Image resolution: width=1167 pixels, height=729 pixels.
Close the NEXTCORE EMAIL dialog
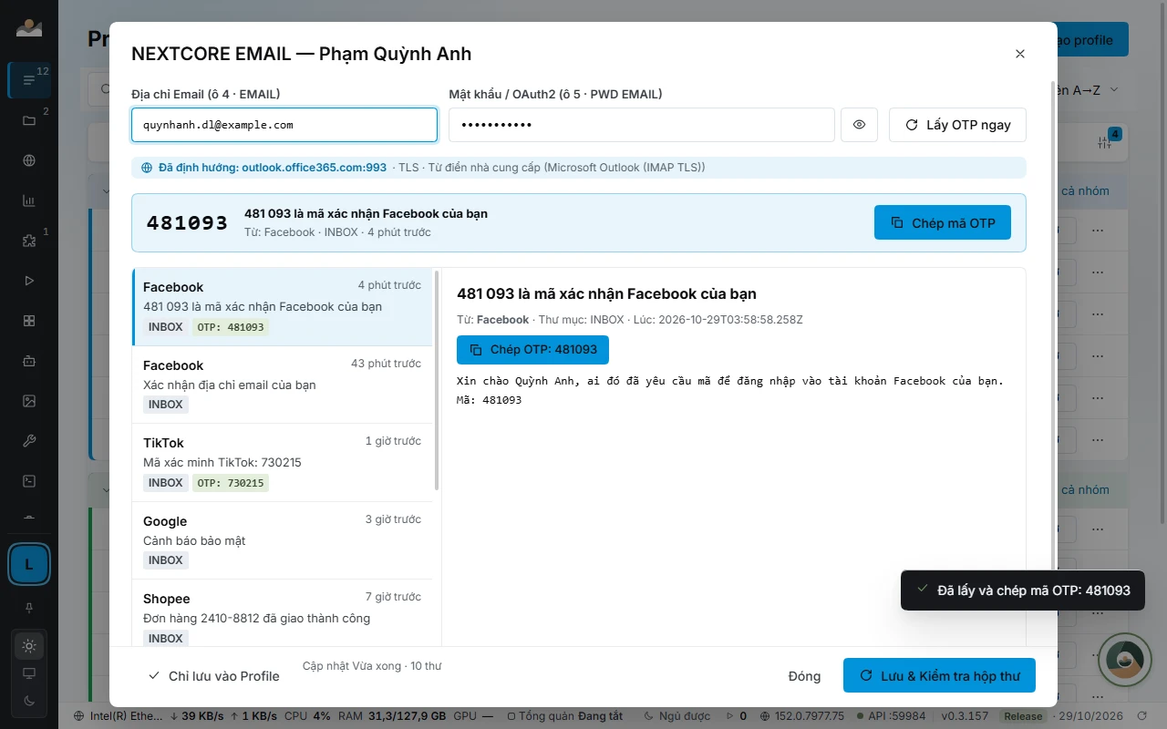1020,54
